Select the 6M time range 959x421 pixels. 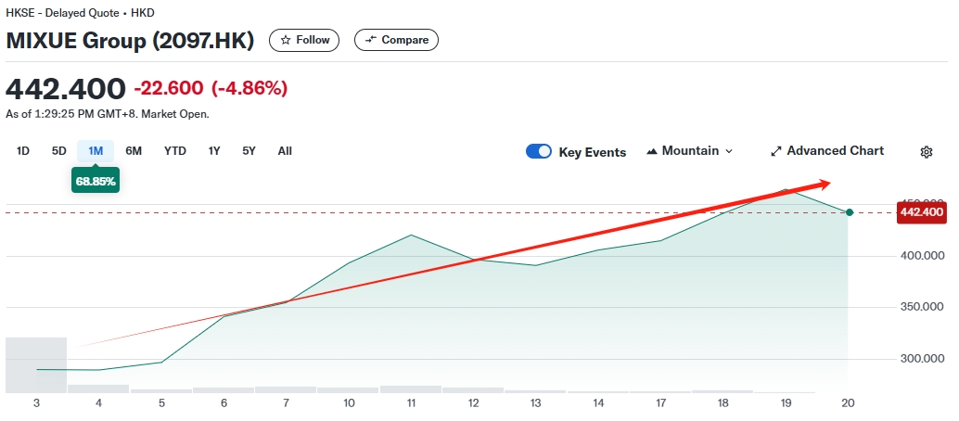pyautogui.click(x=134, y=151)
